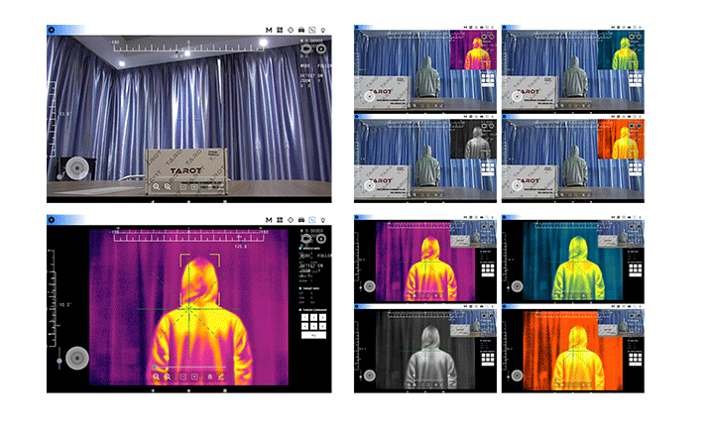Tap Android back button on visible-light screen

(153, 201)
